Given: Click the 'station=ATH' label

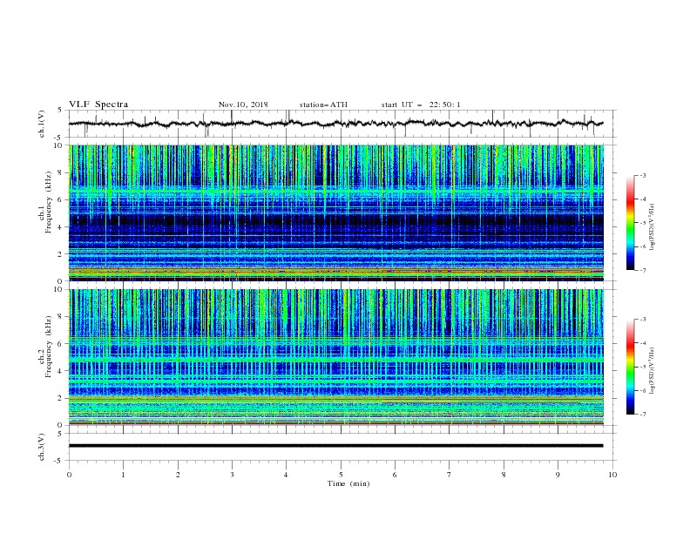Looking at the screenshot, I should (x=323, y=105).
